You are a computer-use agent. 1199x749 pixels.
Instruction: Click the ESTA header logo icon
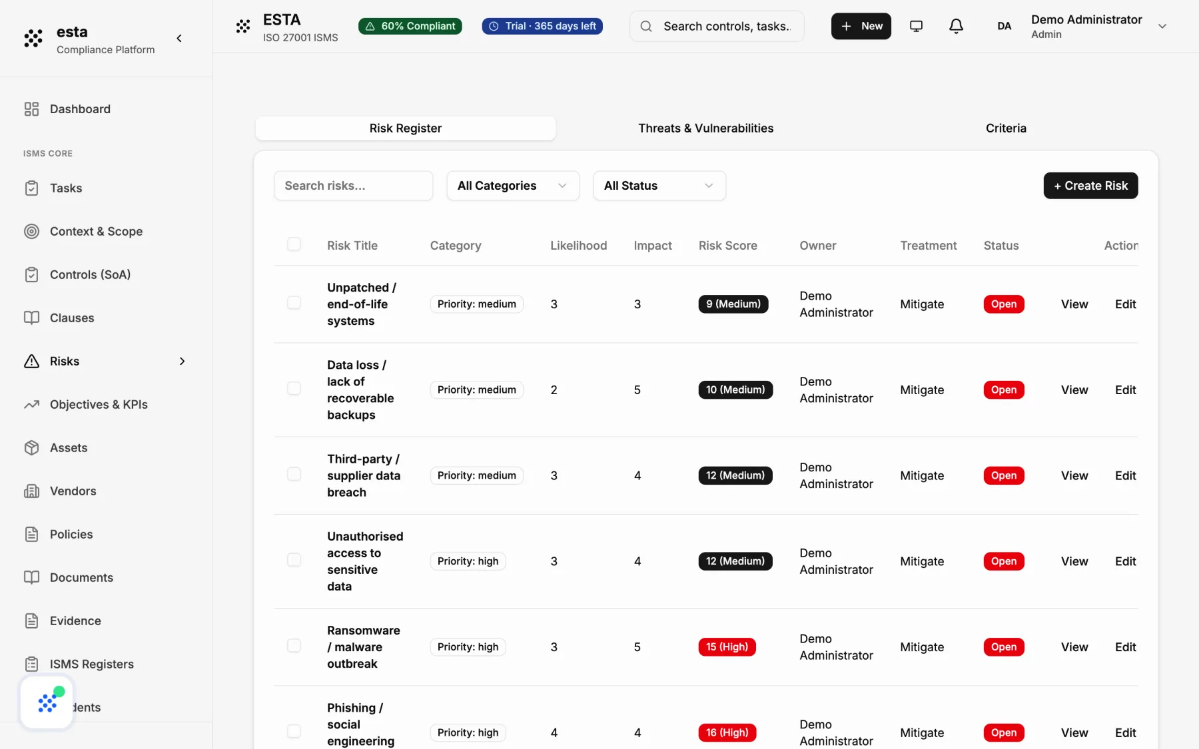coord(243,27)
